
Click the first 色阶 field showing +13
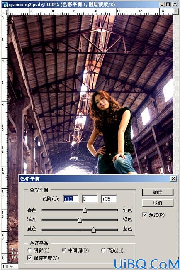[x=71, y=199]
